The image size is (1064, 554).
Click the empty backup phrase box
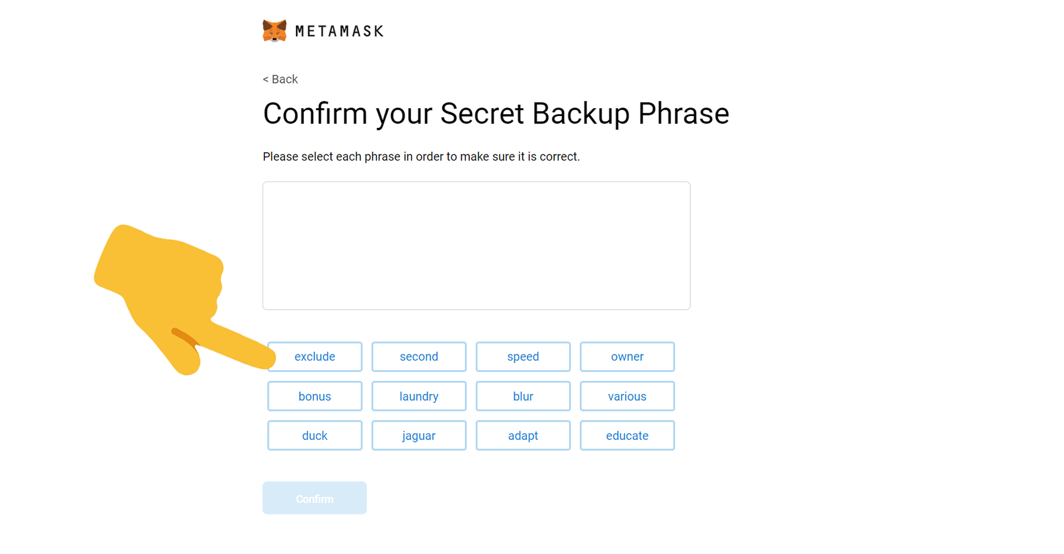[476, 246]
